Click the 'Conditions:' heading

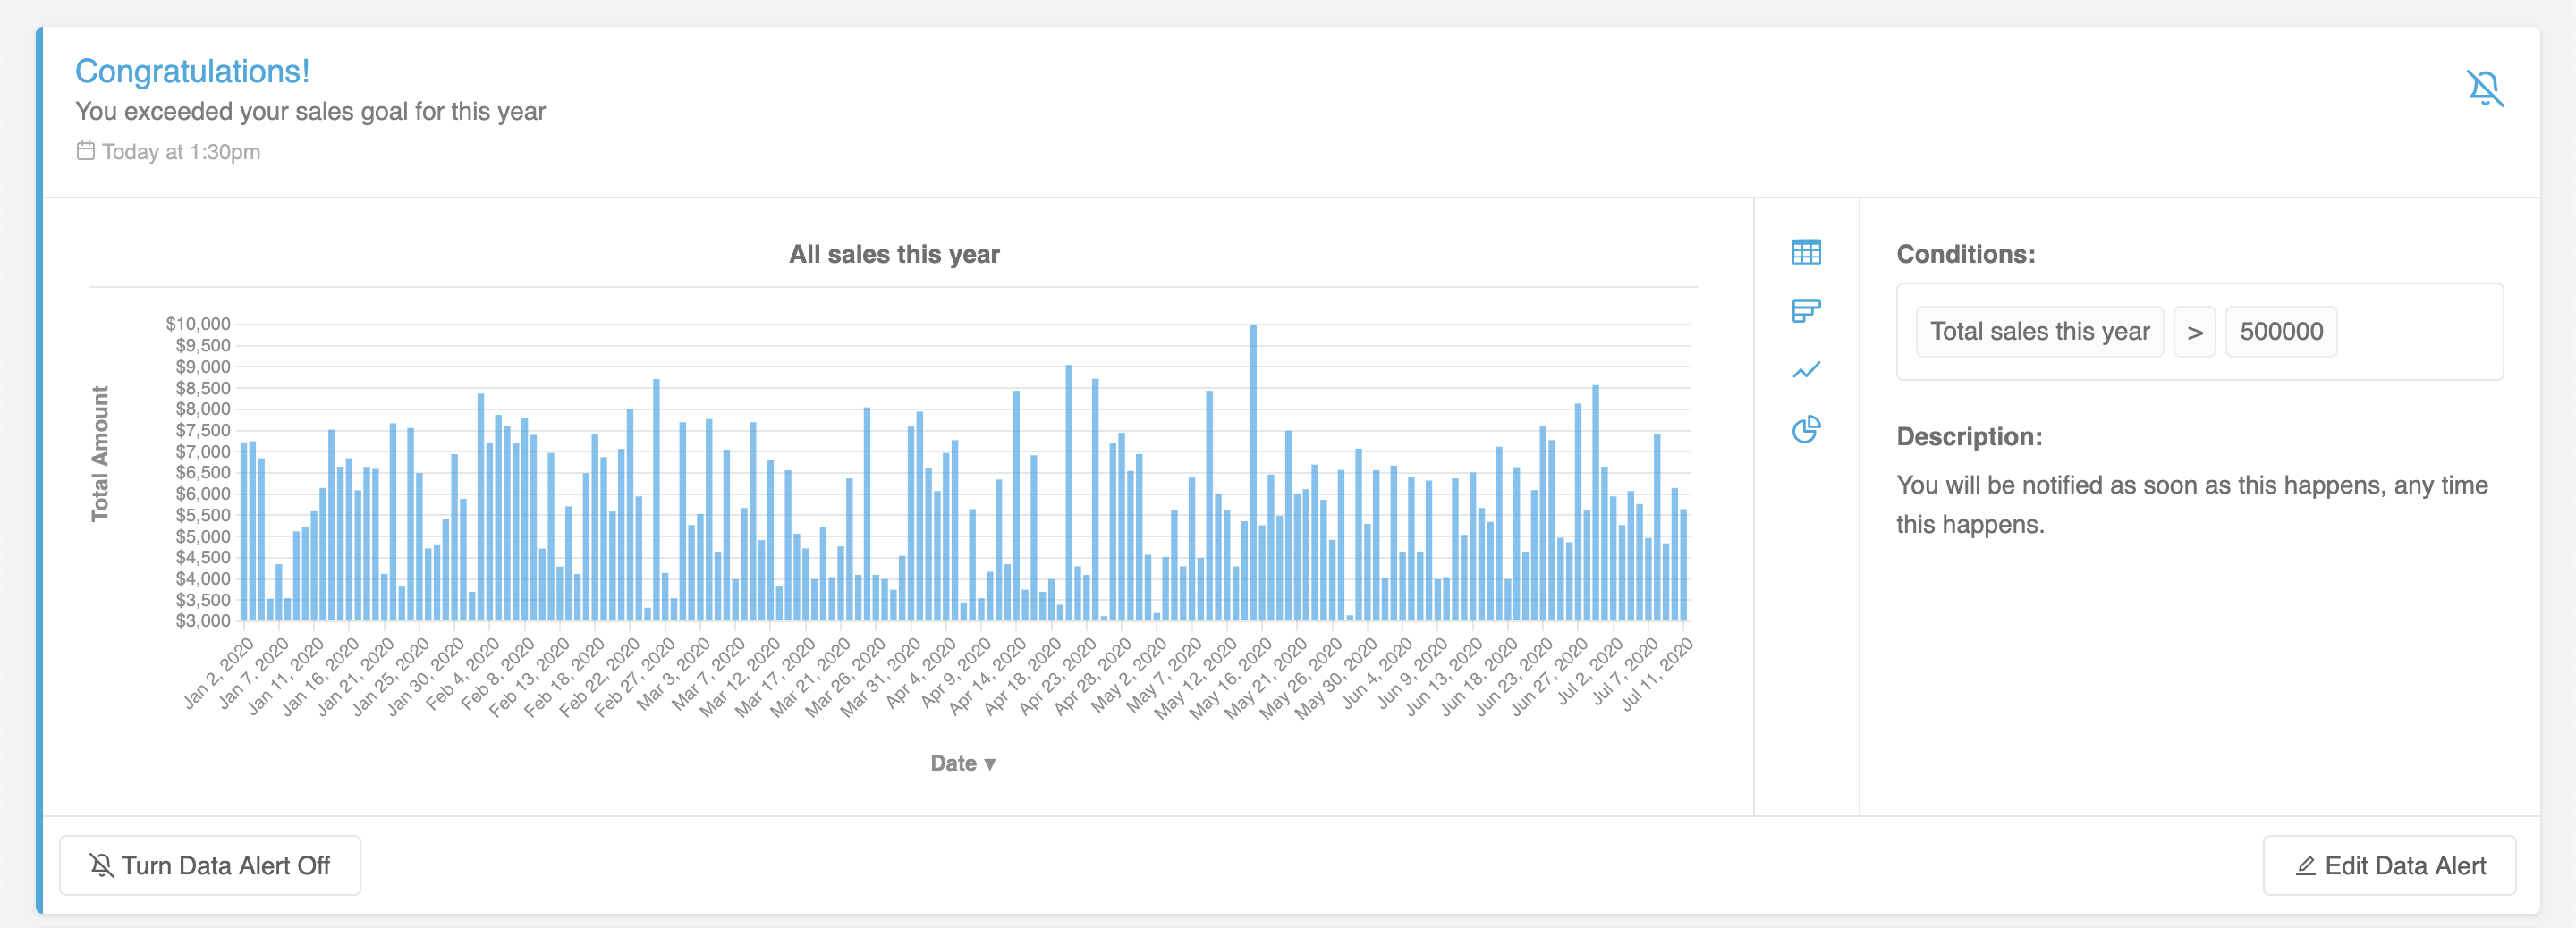click(1965, 254)
